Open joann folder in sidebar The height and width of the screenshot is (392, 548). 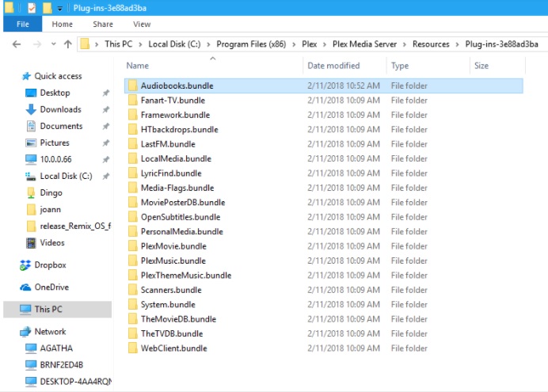pos(51,210)
